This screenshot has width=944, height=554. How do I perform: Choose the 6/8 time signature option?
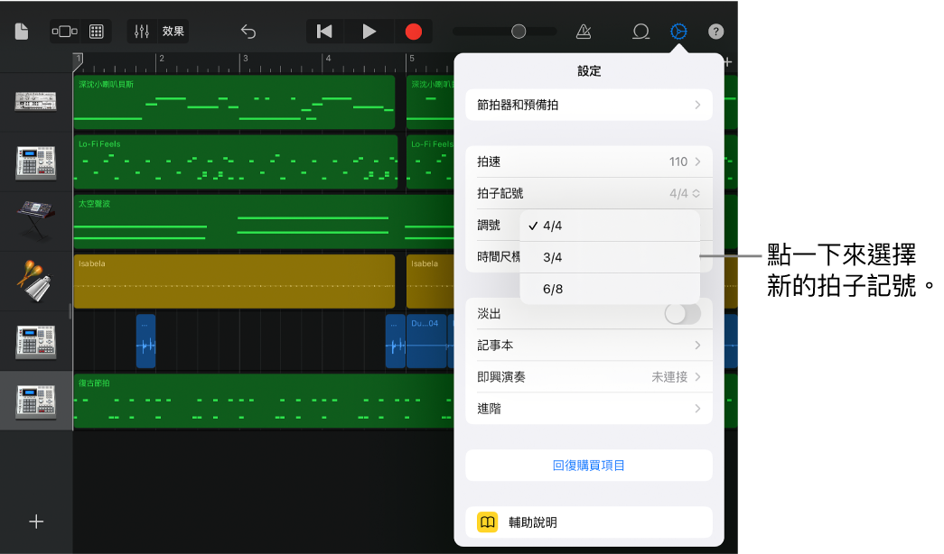(609, 289)
